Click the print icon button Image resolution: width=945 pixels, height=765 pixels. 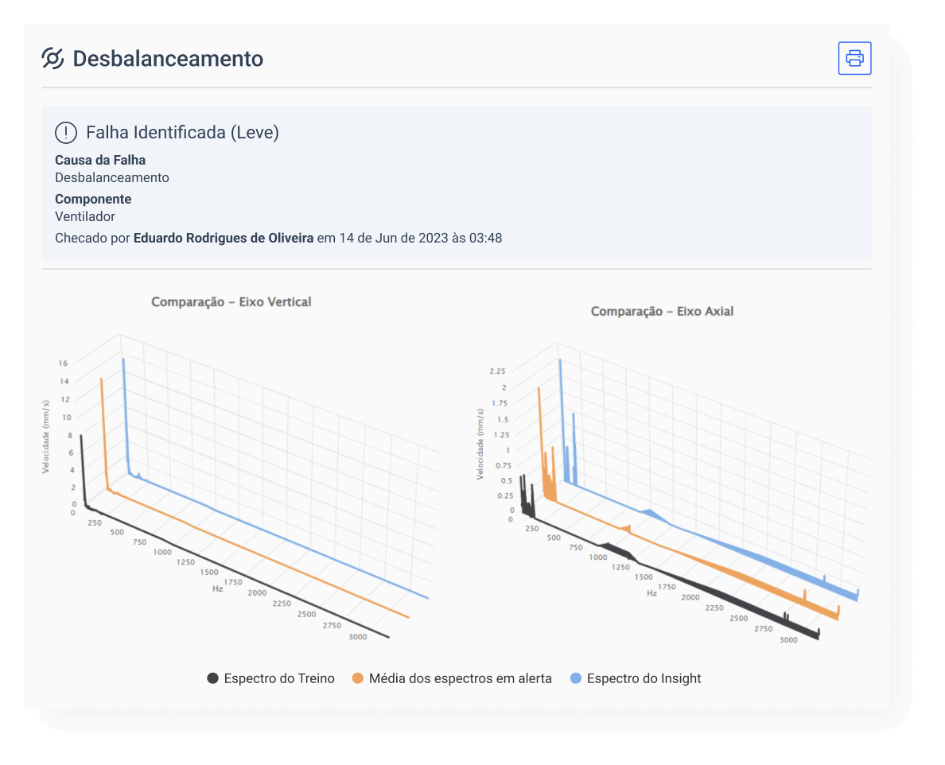tap(854, 58)
